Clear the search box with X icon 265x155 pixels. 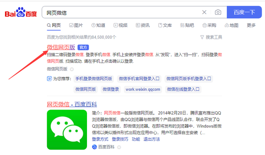coord(204,12)
